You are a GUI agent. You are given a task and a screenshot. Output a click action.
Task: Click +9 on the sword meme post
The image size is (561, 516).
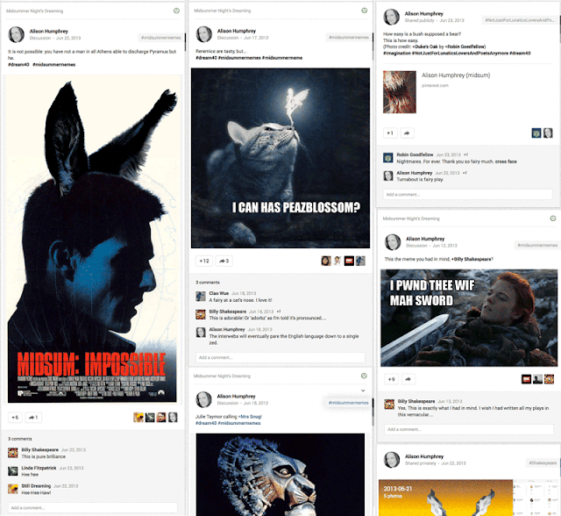392,379
